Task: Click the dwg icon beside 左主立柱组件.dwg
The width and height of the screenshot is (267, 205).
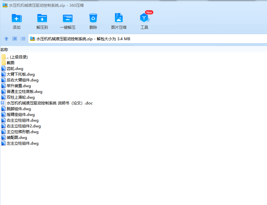Action: [x=4, y=143]
